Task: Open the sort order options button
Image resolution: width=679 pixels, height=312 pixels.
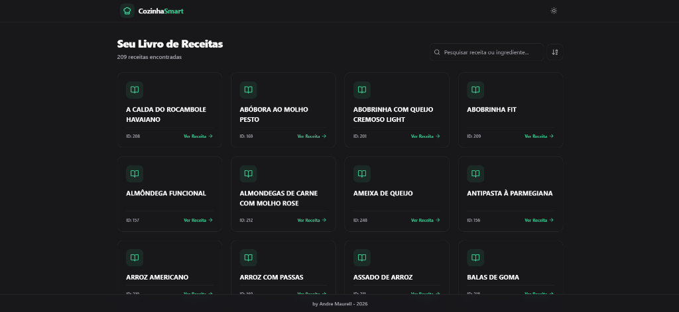Action: tap(555, 52)
